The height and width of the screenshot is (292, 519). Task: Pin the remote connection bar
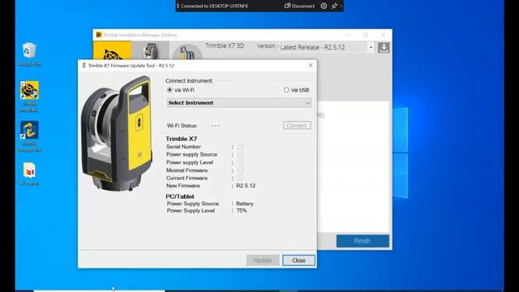coord(334,6)
